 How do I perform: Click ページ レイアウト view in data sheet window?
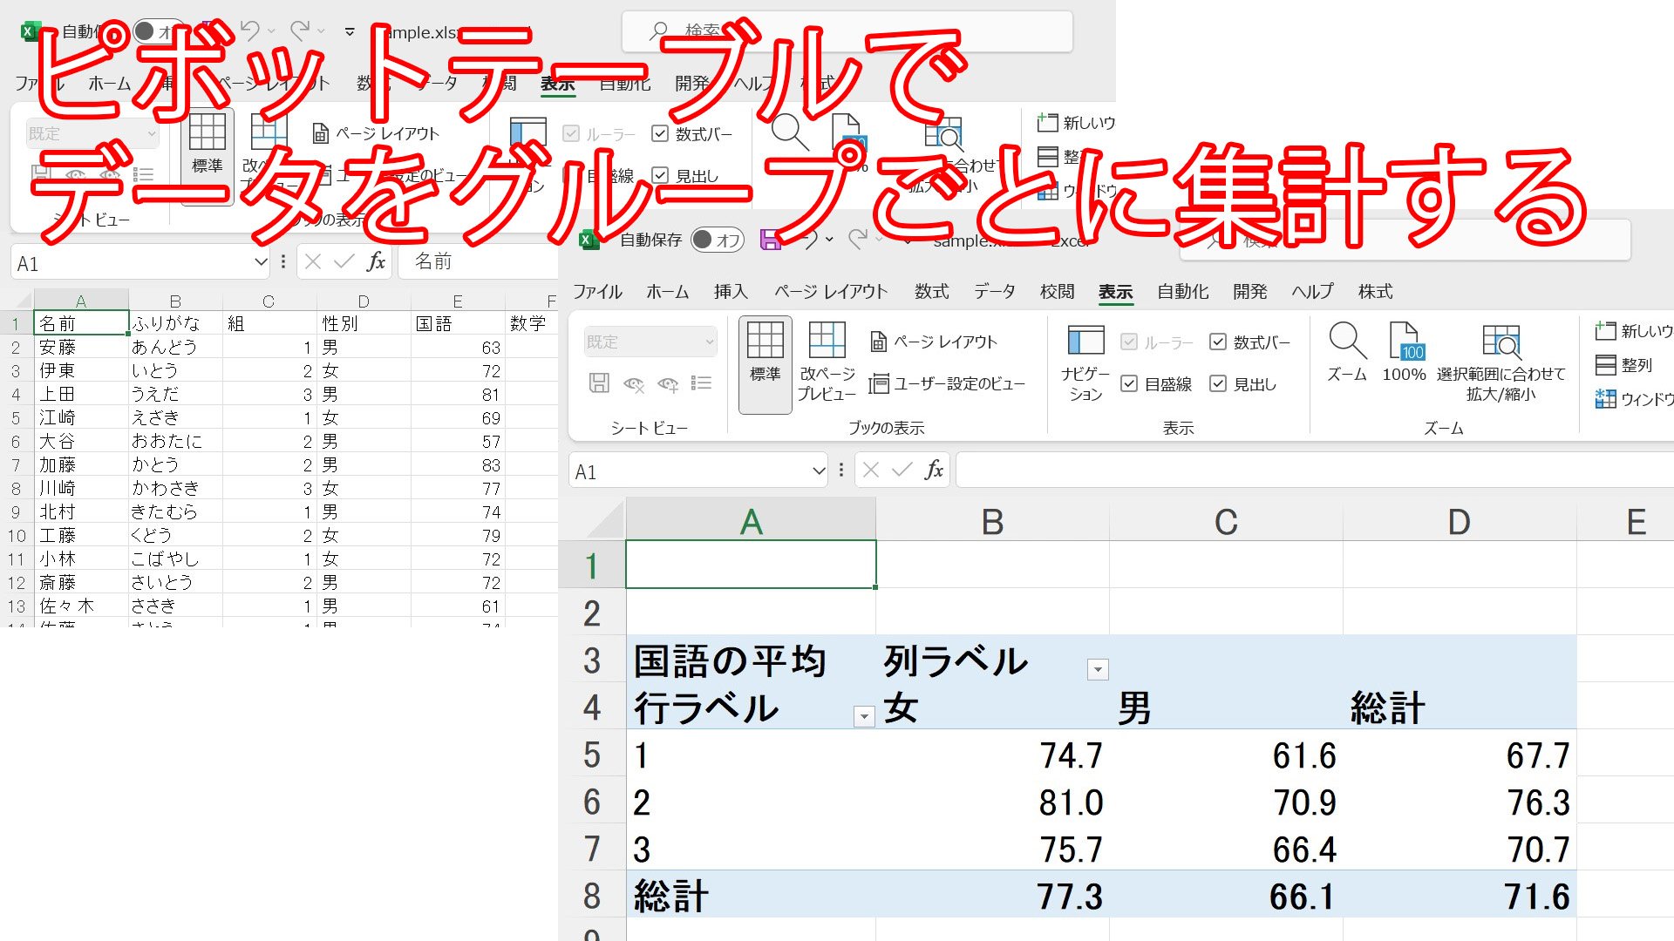pos(376,133)
